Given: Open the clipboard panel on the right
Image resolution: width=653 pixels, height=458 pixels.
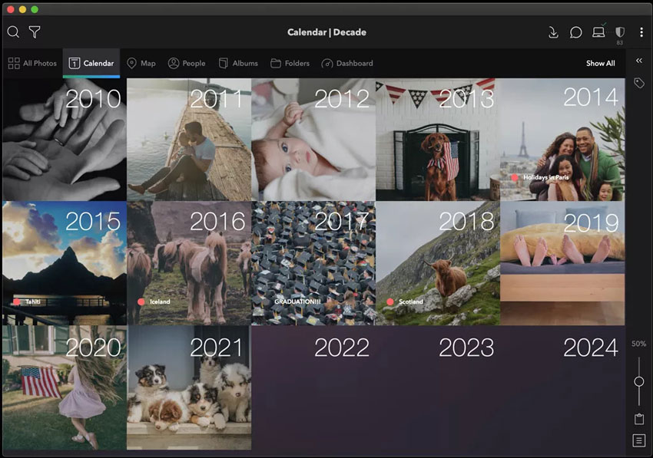Looking at the screenshot, I should tap(638, 418).
